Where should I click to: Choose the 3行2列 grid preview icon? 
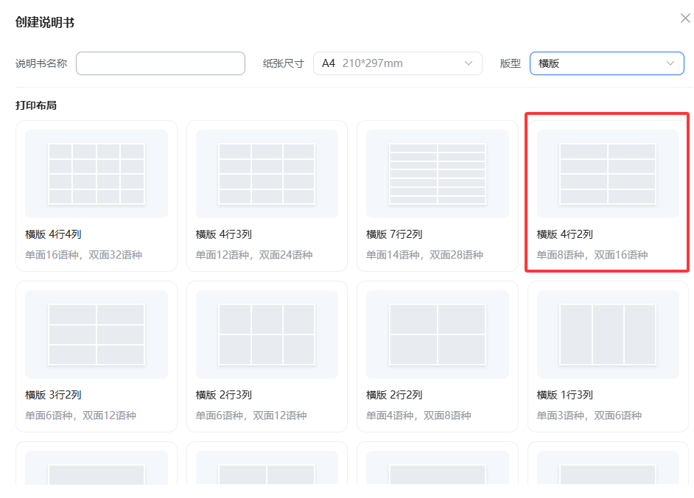97,334
